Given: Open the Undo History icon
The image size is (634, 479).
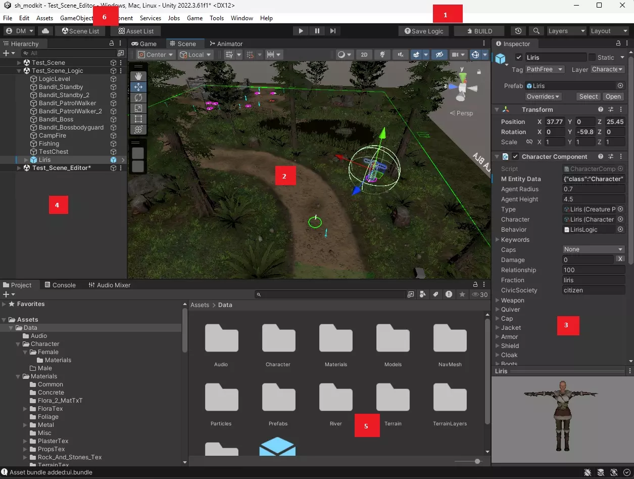Looking at the screenshot, I should [x=518, y=31].
